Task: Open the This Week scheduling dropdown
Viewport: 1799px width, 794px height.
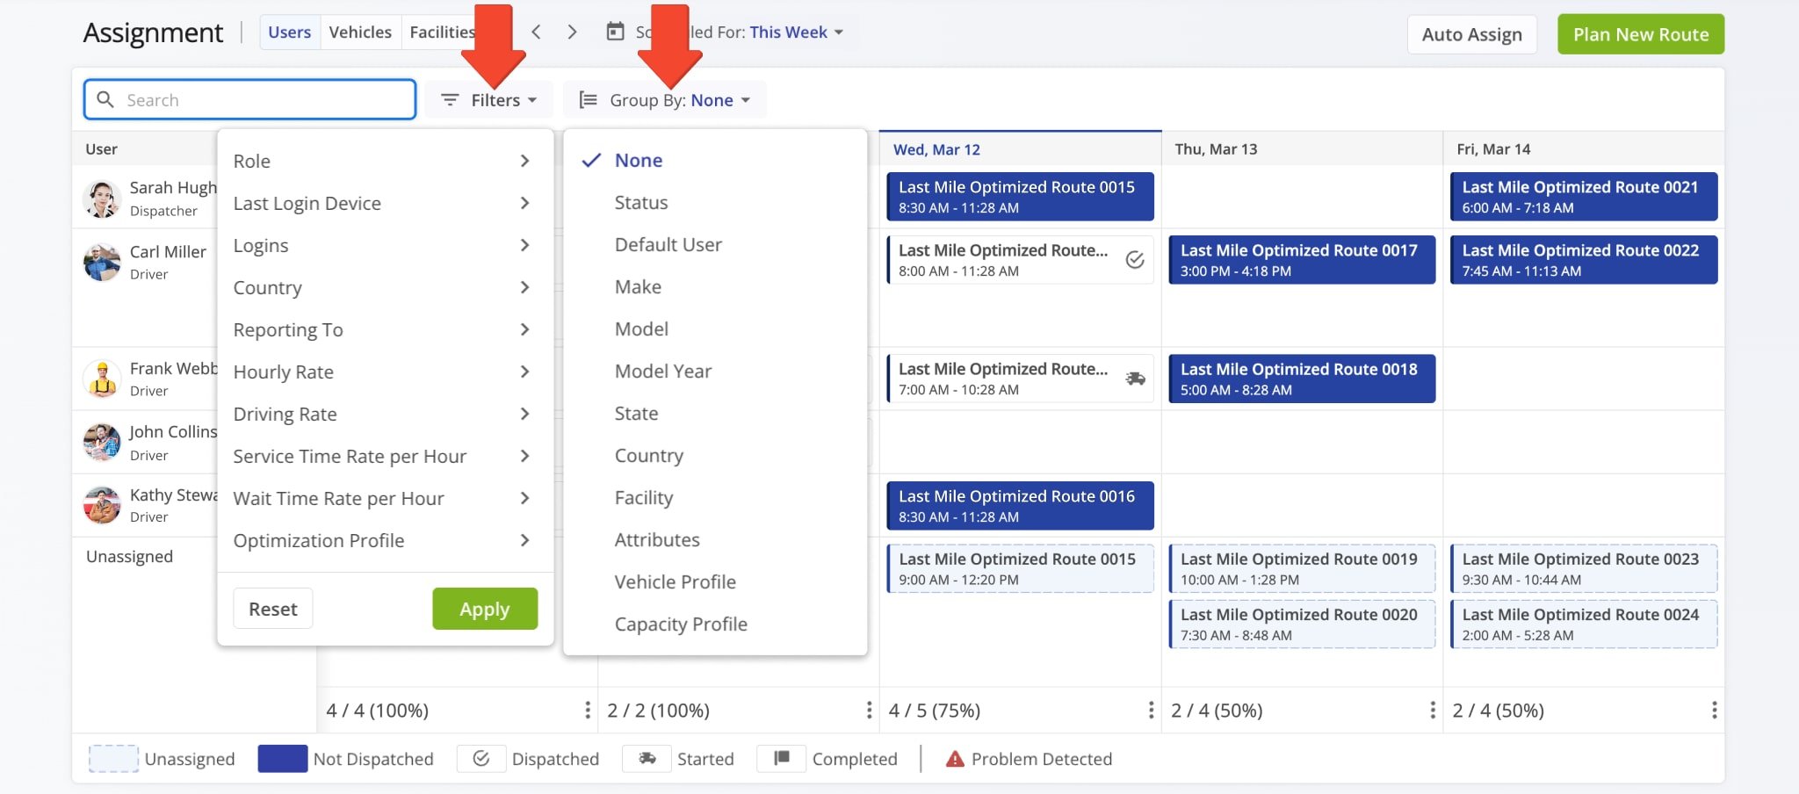Action: pos(789,32)
